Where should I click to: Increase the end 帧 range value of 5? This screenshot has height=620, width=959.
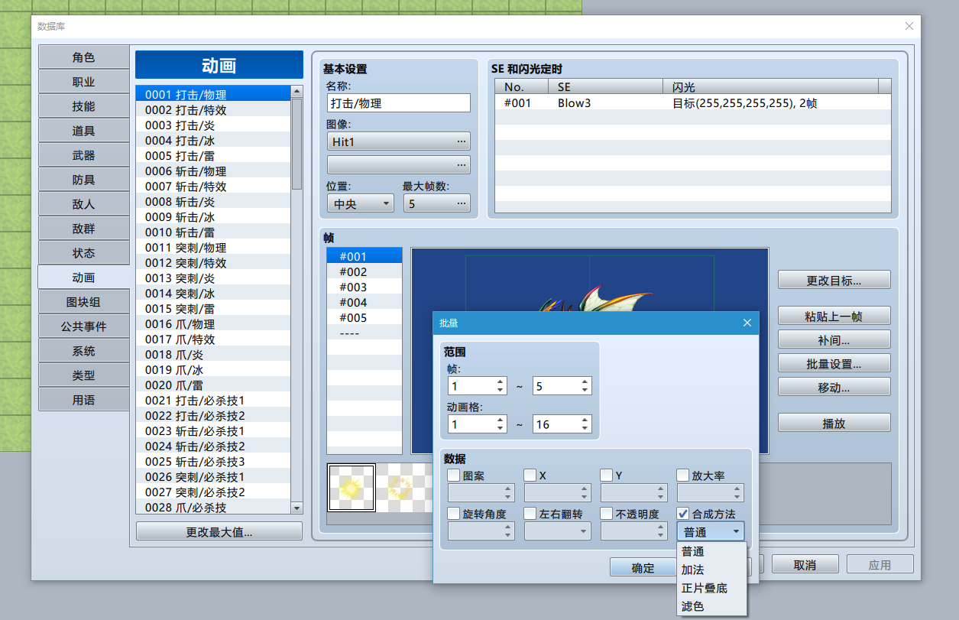585,381
